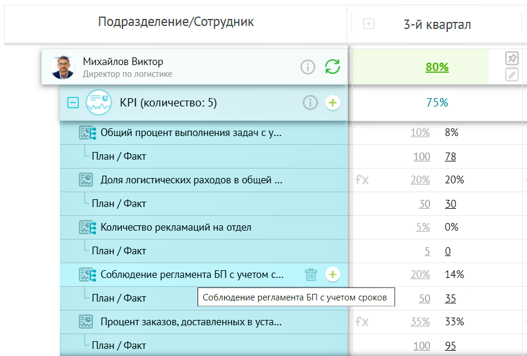The width and height of the screenshot is (527, 356).
Task: Click the '3-й квартал' column header
Action: click(437, 24)
